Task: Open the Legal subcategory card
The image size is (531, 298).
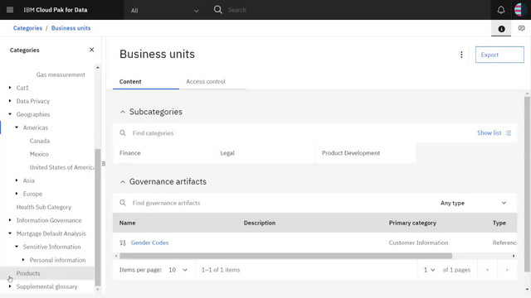Action: click(x=264, y=153)
